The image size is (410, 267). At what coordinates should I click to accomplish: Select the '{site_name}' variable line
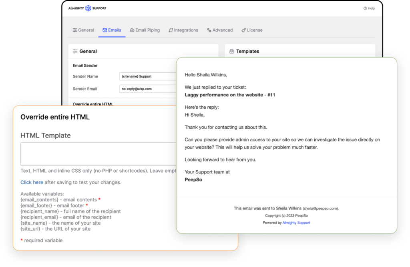coord(60,223)
